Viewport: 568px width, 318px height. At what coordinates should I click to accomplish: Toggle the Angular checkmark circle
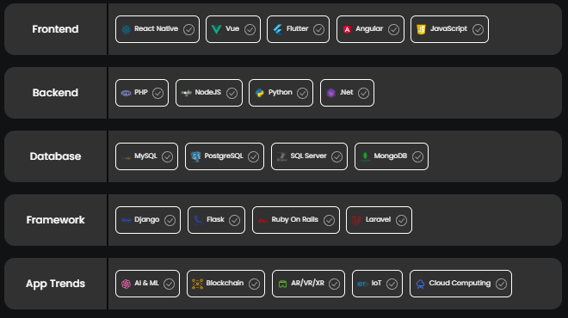click(393, 30)
